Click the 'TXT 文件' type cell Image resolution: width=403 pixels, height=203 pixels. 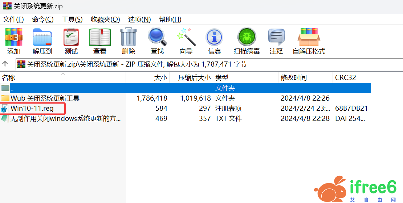tap(228, 118)
